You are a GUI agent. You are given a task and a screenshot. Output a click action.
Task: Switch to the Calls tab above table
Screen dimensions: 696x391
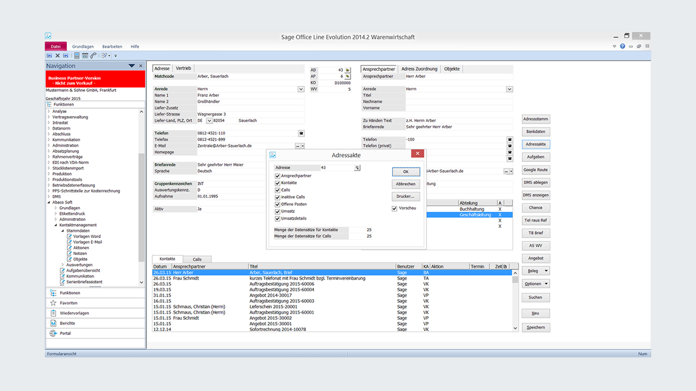coord(197,259)
